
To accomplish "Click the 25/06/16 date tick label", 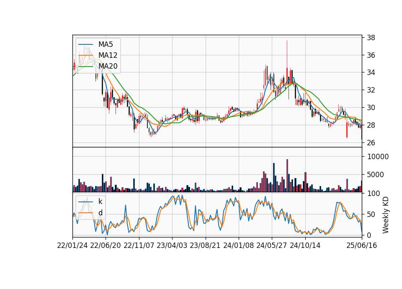I will pos(362,245).
